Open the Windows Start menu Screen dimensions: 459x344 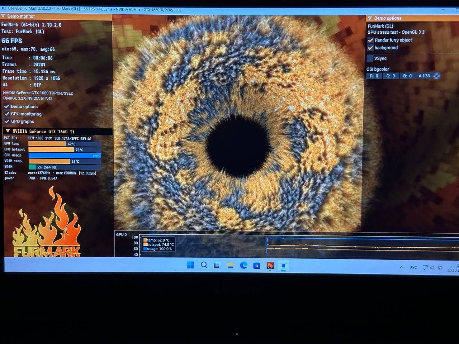(190, 265)
